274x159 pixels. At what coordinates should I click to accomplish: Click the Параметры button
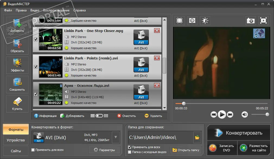[104, 150]
